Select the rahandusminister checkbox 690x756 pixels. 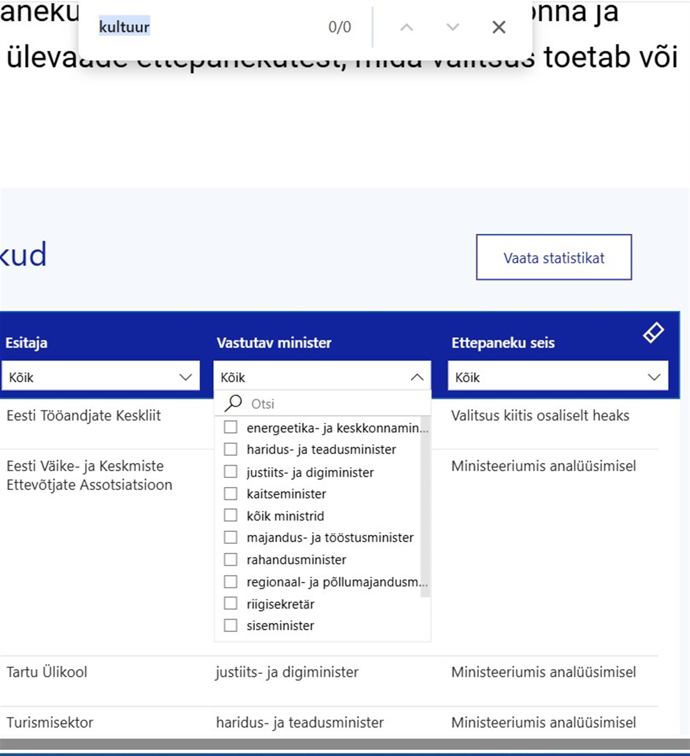[x=231, y=560]
